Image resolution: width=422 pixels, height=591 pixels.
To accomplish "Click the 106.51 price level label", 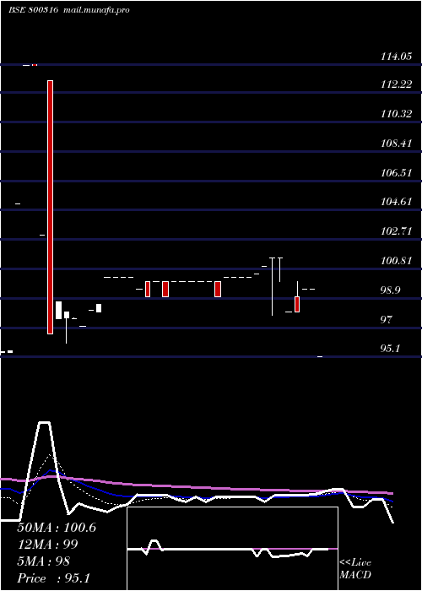I will [396, 173].
